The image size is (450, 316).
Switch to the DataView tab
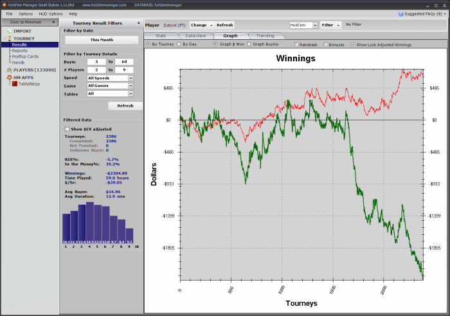click(195, 35)
